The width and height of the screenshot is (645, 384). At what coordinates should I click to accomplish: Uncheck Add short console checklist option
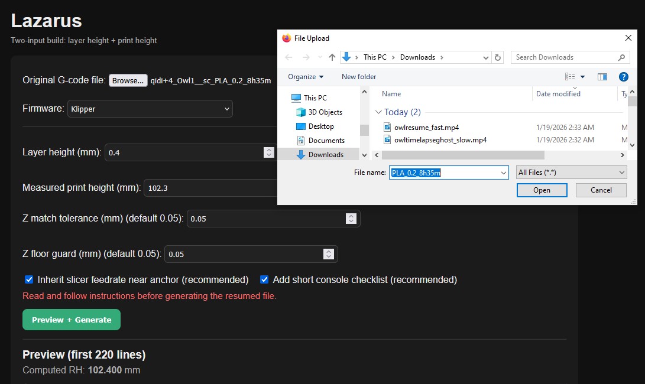(264, 279)
